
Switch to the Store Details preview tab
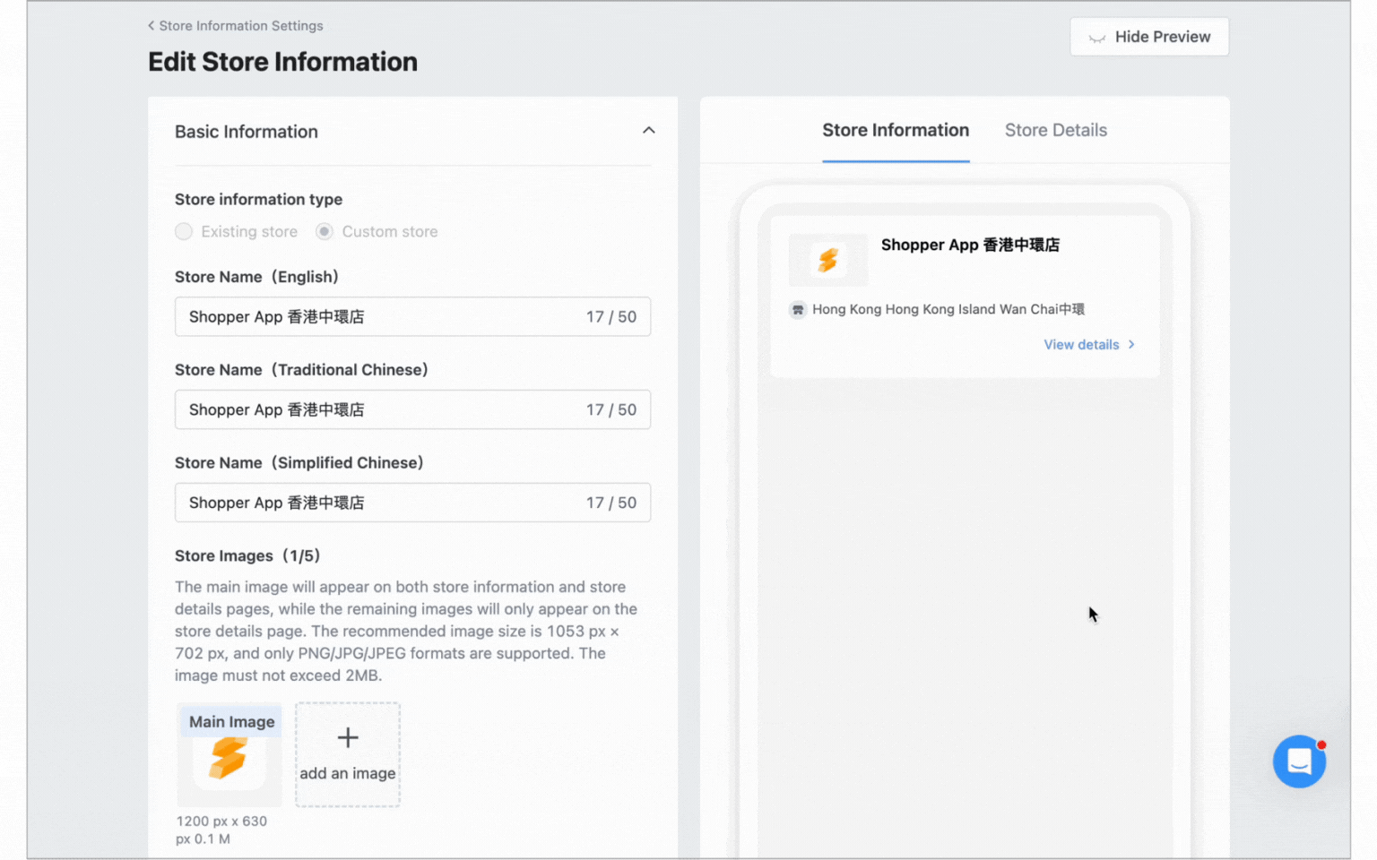click(x=1056, y=131)
